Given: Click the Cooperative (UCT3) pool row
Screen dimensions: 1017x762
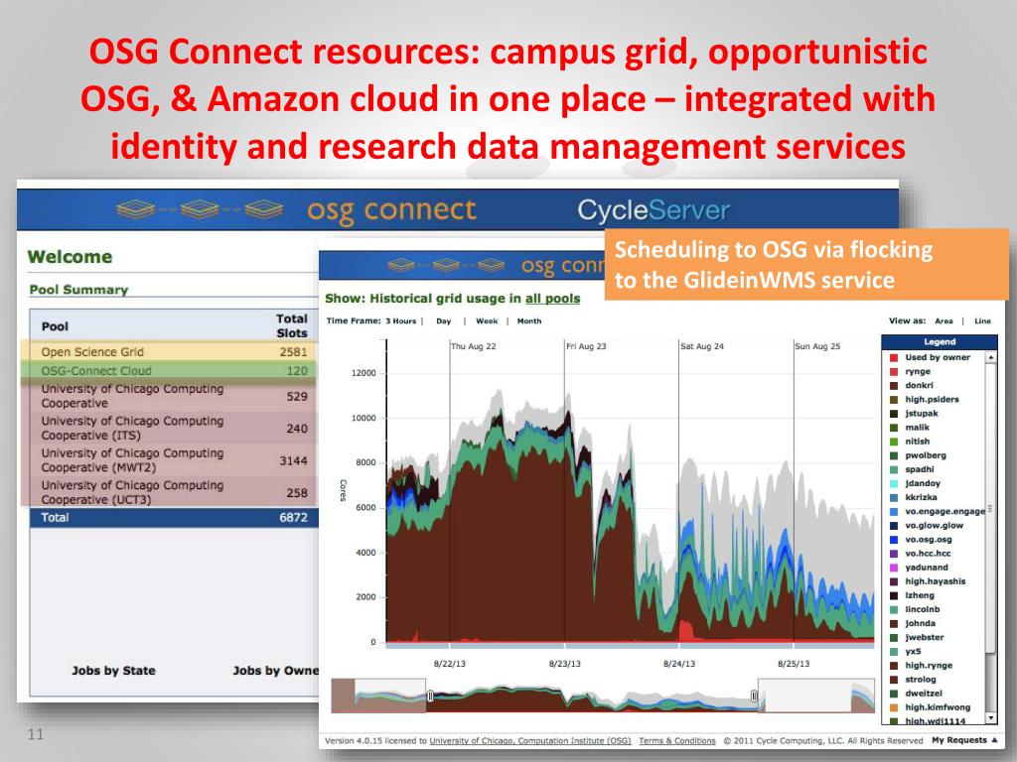Looking at the screenshot, I should click(173, 492).
